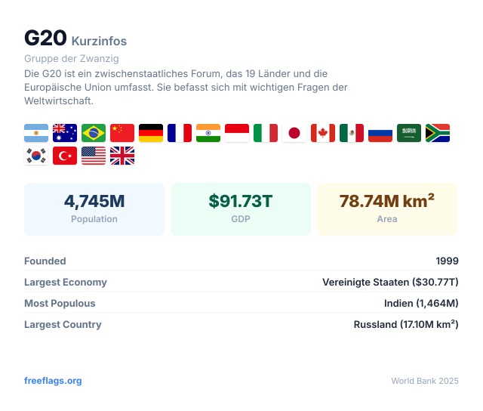The width and height of the screenshot is (483, 411).
Task: Select the 'Indien (1,464M)' value
Action: pos(421,304)
